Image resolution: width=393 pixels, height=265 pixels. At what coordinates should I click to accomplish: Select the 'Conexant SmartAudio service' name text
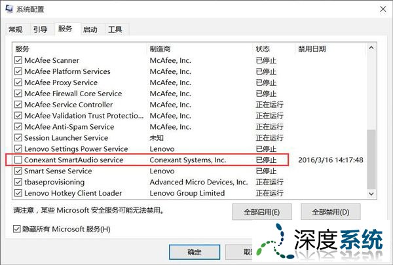(x=73, y=160)
